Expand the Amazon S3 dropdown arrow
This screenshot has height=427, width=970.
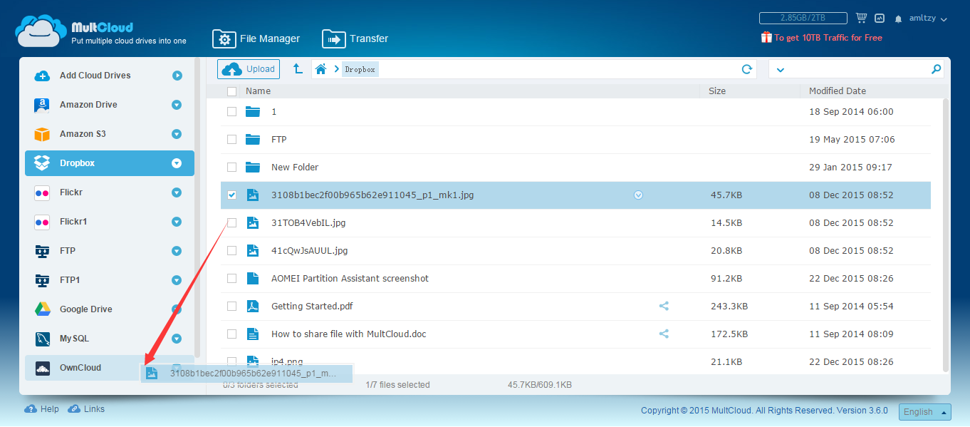pyautogui.click(x=177, y=134)
